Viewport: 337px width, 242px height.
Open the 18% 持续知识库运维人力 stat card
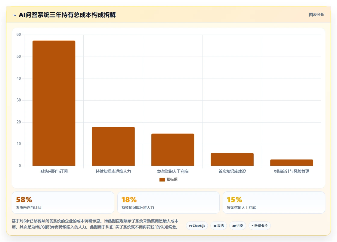pos(168,203)
